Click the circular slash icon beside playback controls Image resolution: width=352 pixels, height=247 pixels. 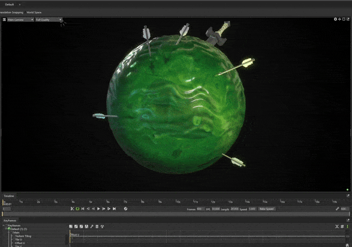point(125,209)
